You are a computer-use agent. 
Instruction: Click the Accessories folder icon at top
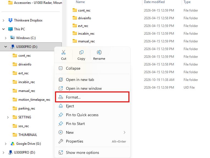tap(10, 3)
